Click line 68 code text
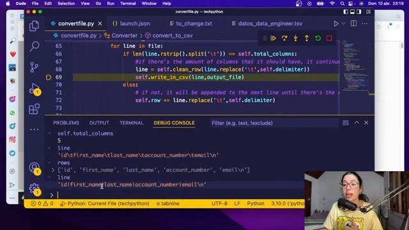409x230 pixels. click(222, 70)
